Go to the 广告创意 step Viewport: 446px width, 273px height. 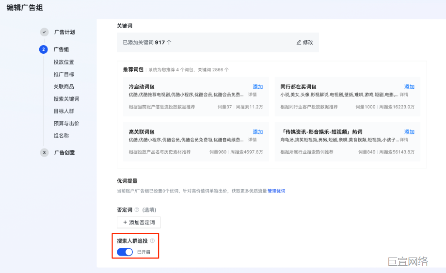tap(64, 153)
